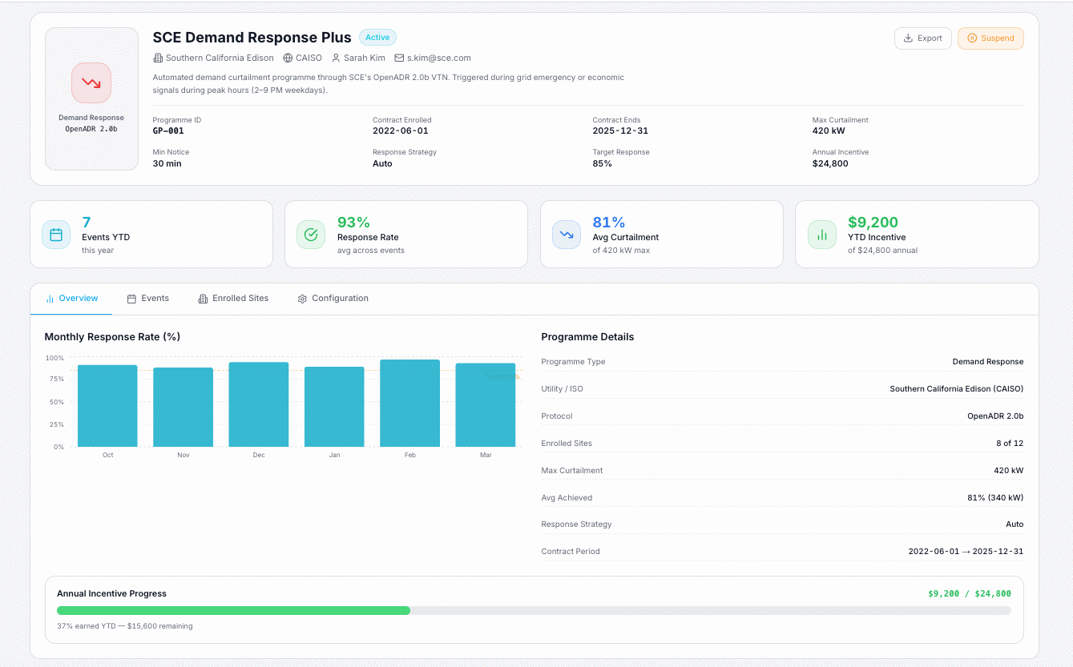Screen dimensions: 1073x667
Task: Click the envelope icon beside the email address
Action: 399,58
